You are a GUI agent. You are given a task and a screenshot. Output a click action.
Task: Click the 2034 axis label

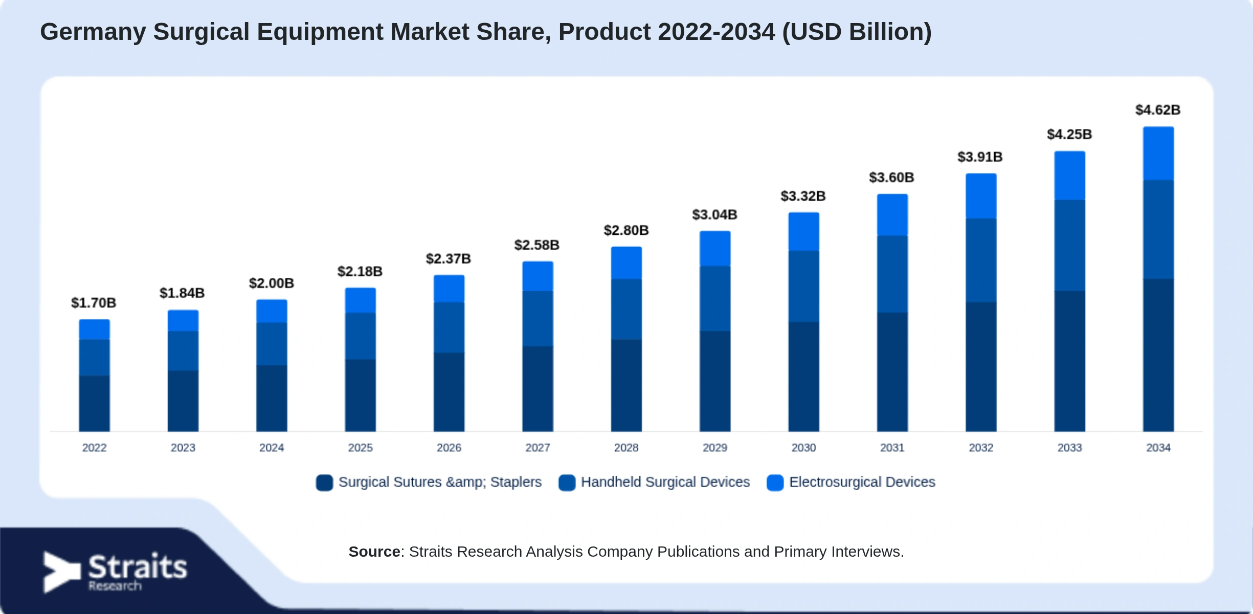point(1158,448)
